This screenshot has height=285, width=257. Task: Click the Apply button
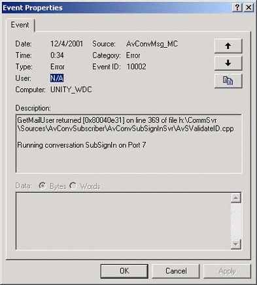(227, 271)
